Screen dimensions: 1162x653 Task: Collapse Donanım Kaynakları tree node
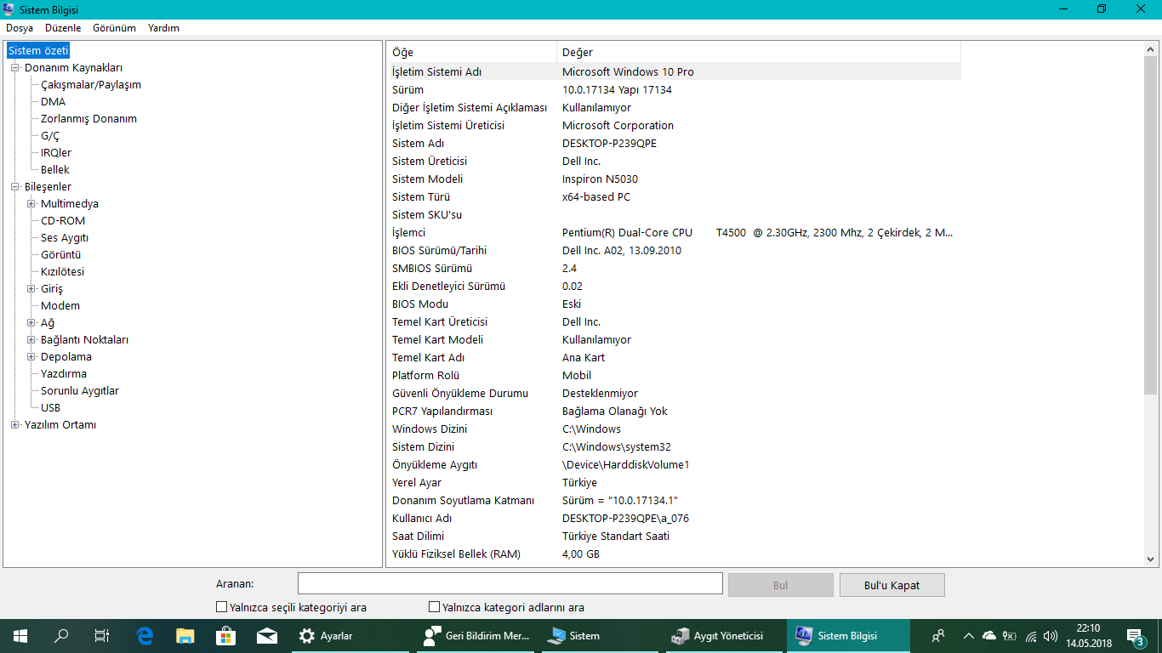(15, 68)
